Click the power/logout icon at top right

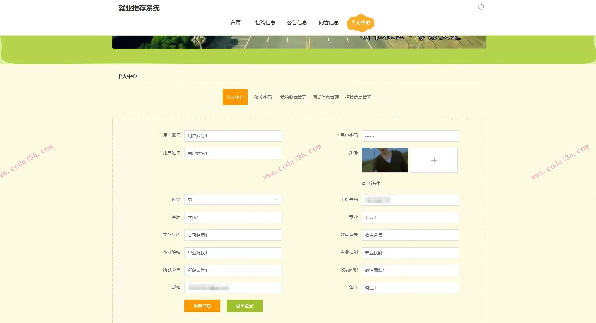click(481, 6)
